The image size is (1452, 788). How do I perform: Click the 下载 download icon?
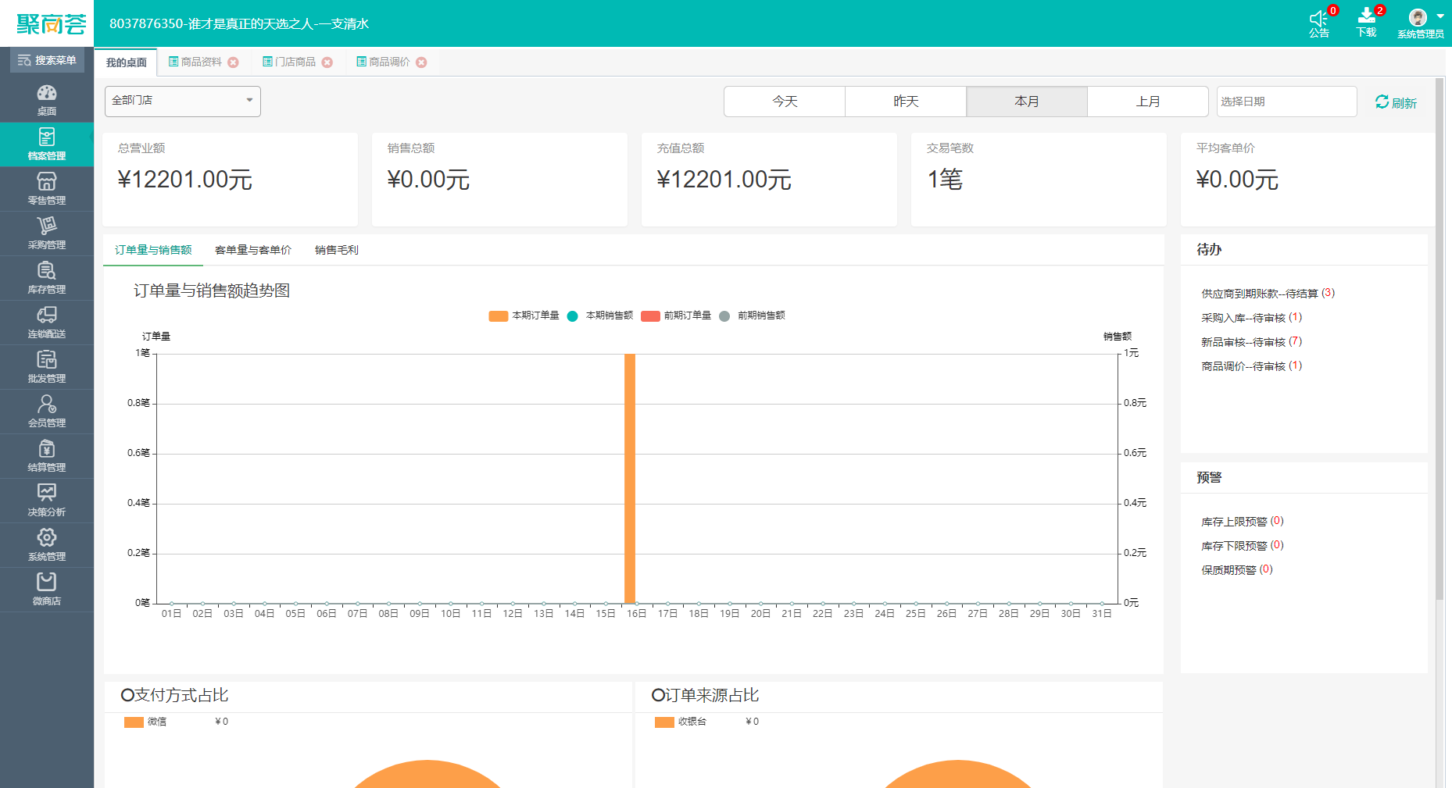click(1367, 17)
